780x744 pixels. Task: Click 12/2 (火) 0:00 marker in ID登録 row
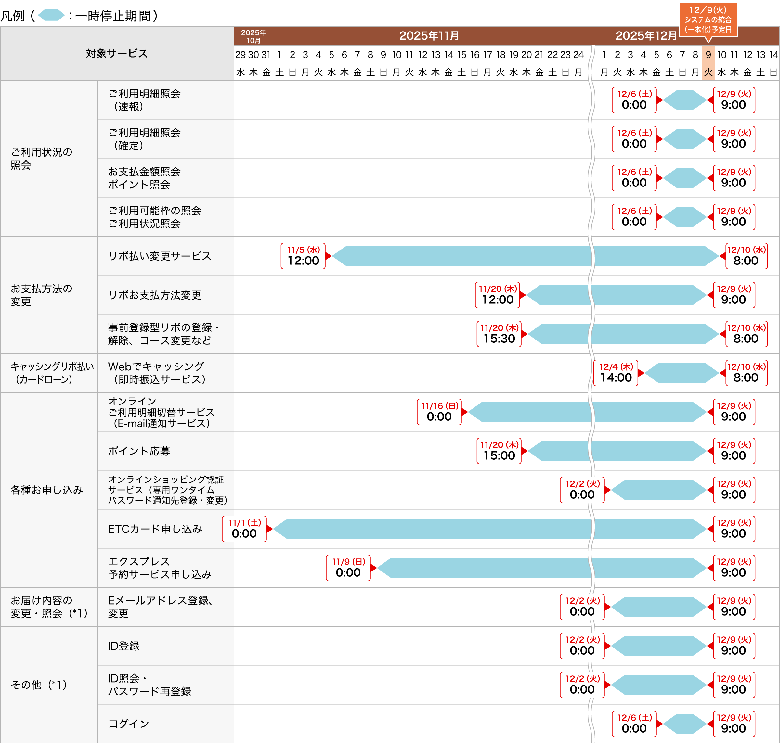[582, 646]
